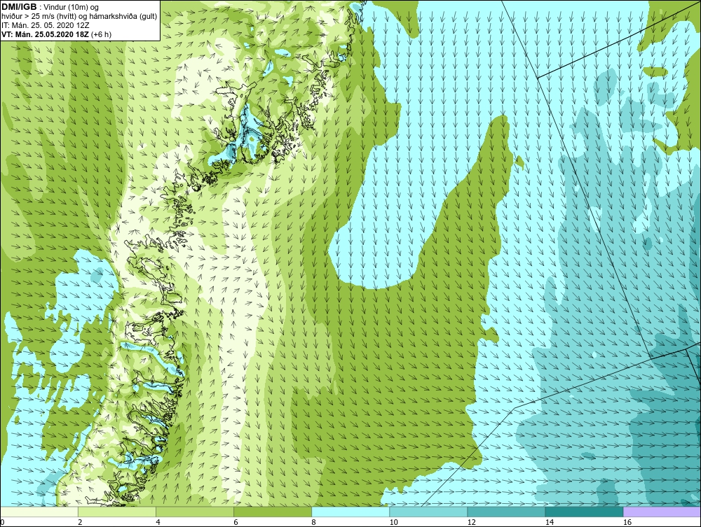This screenshot has width=701, height=527.
Task: Click the 'IT: Mán. 25. 05. 2020 12Z' line
Action: click(x=46, y=25)
